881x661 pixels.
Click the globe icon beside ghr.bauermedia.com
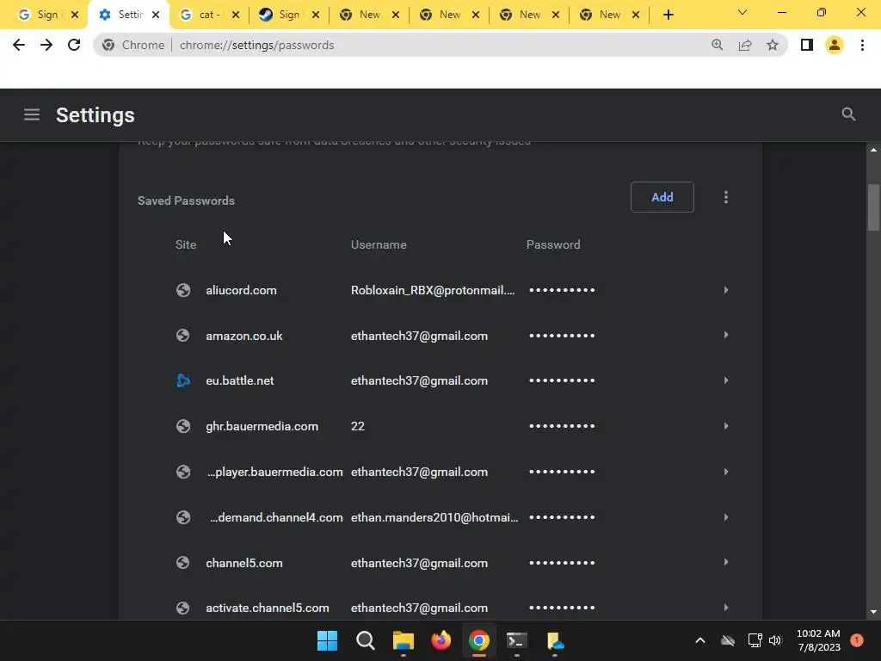(183, 426)
